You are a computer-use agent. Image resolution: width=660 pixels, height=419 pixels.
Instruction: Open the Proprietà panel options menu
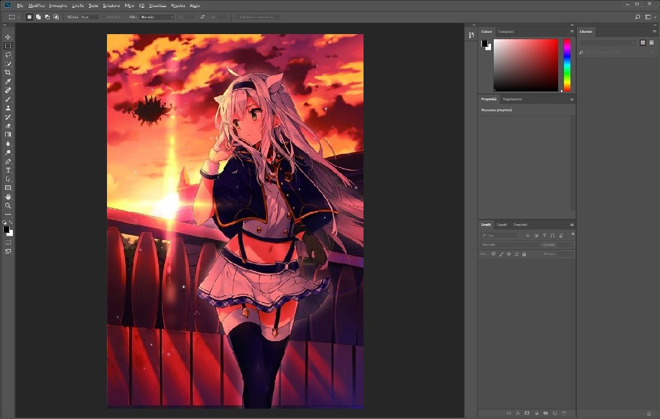point(572,99)
